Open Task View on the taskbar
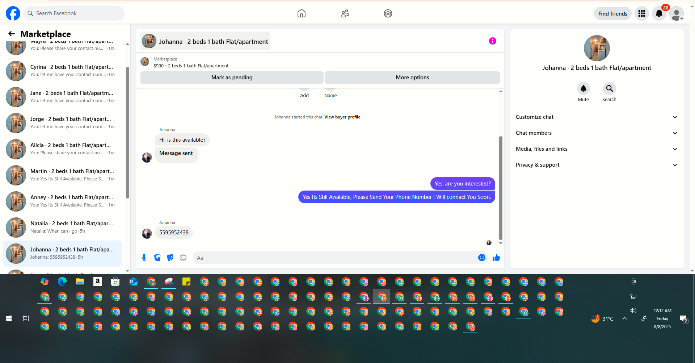 click(x=26, y=318)
